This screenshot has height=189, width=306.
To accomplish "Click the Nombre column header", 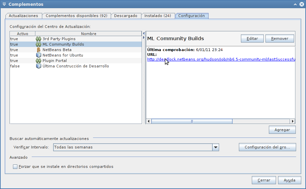I will (89, 34).
